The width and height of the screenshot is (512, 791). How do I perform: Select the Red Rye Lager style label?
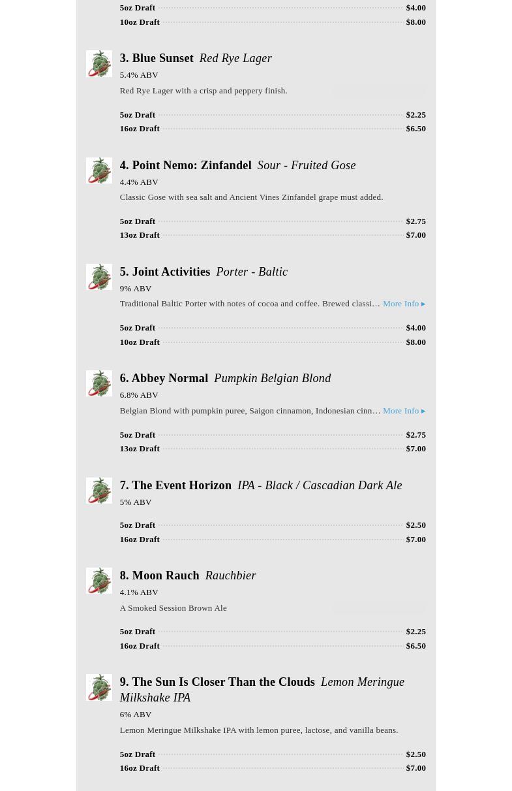coord(235,58)
